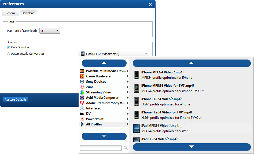
Task: Click the iPad MPEG4 Video tablet icon
Action: point(137,128)
